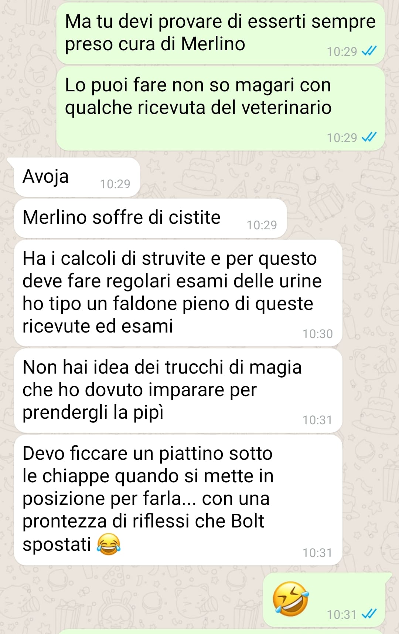
Task: Tap the crying-laughing emoji after 'spostati'
Action: click(109, 544)
